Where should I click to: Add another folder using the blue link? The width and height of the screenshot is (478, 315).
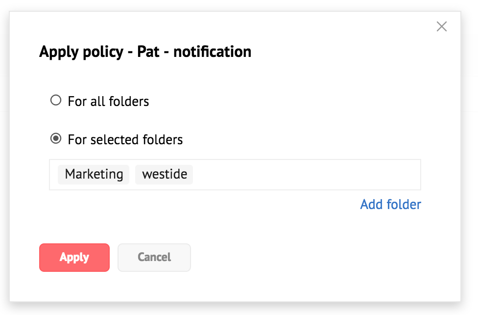390,204
